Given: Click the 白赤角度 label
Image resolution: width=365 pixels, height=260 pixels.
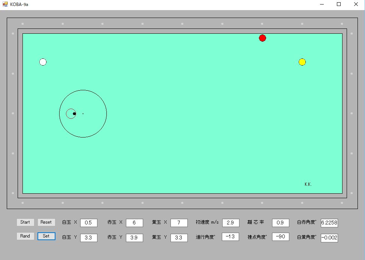Looking at the screenshot, I should (307, 222).
